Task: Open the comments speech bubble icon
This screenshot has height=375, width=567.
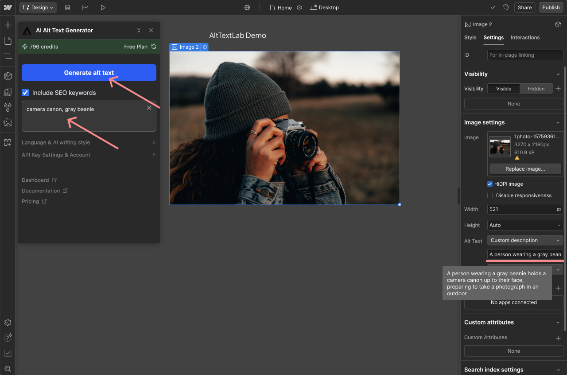Action: point(505,8)
